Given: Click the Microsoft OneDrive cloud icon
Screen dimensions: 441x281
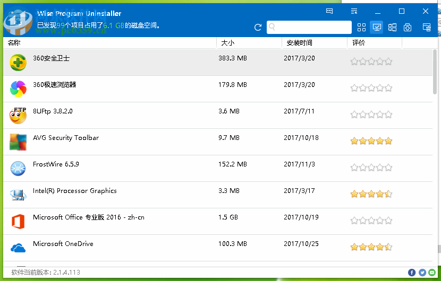Looking at the screenshot, I should pos(18,248).
